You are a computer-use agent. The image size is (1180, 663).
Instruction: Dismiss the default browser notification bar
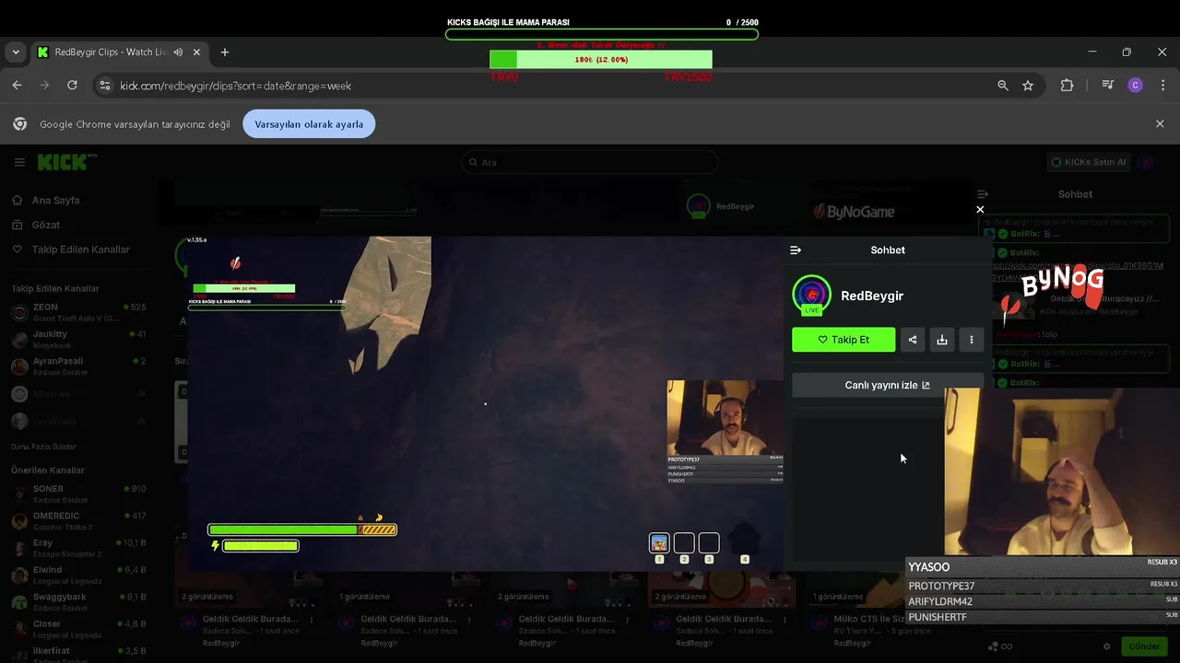1160,124
